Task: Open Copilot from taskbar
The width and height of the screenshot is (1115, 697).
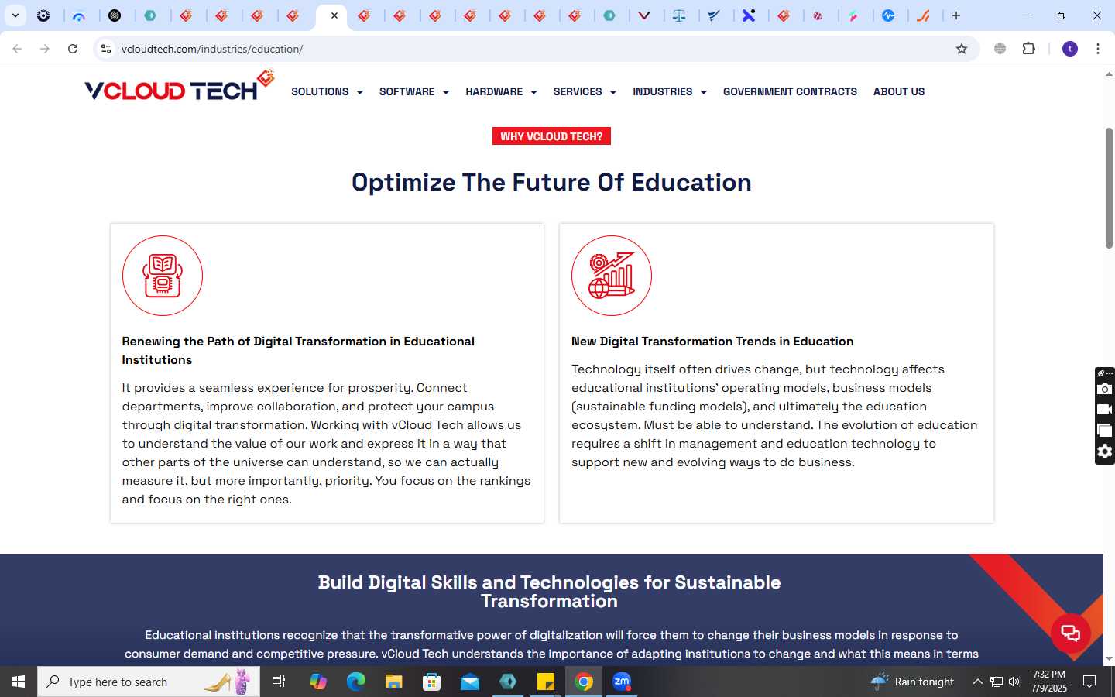Action: (x=317, y=682)
